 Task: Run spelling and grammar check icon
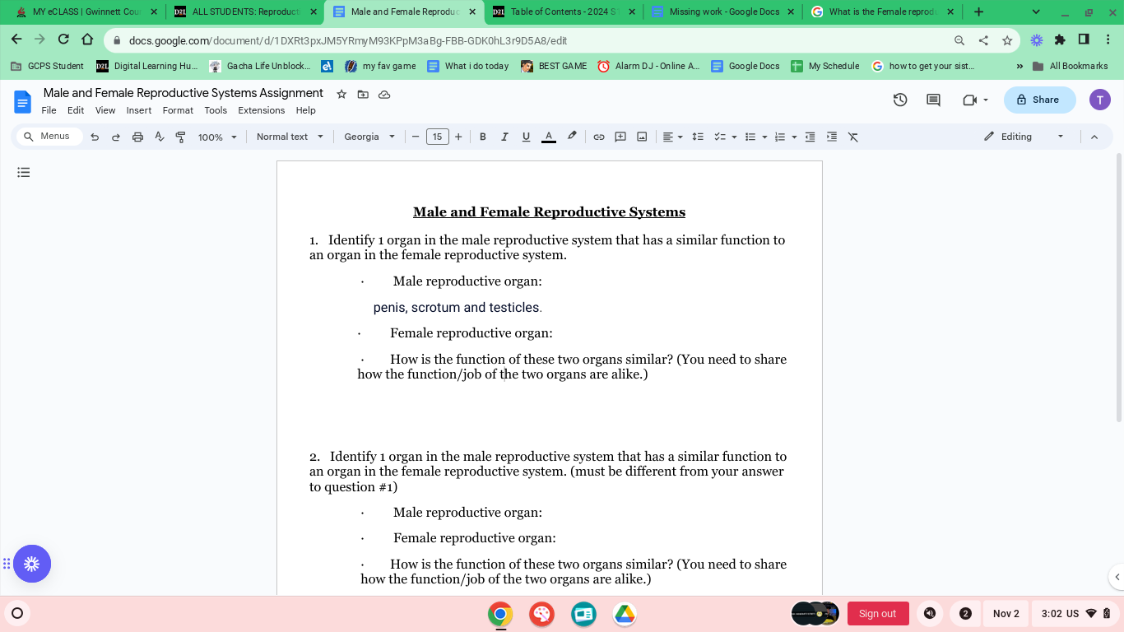coord(160,137)
